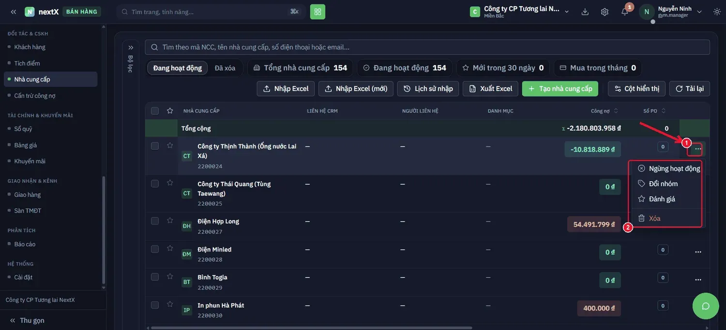Open Lịch sử nhập
This screenshot has height=330, width=726.
coord(428,89)
